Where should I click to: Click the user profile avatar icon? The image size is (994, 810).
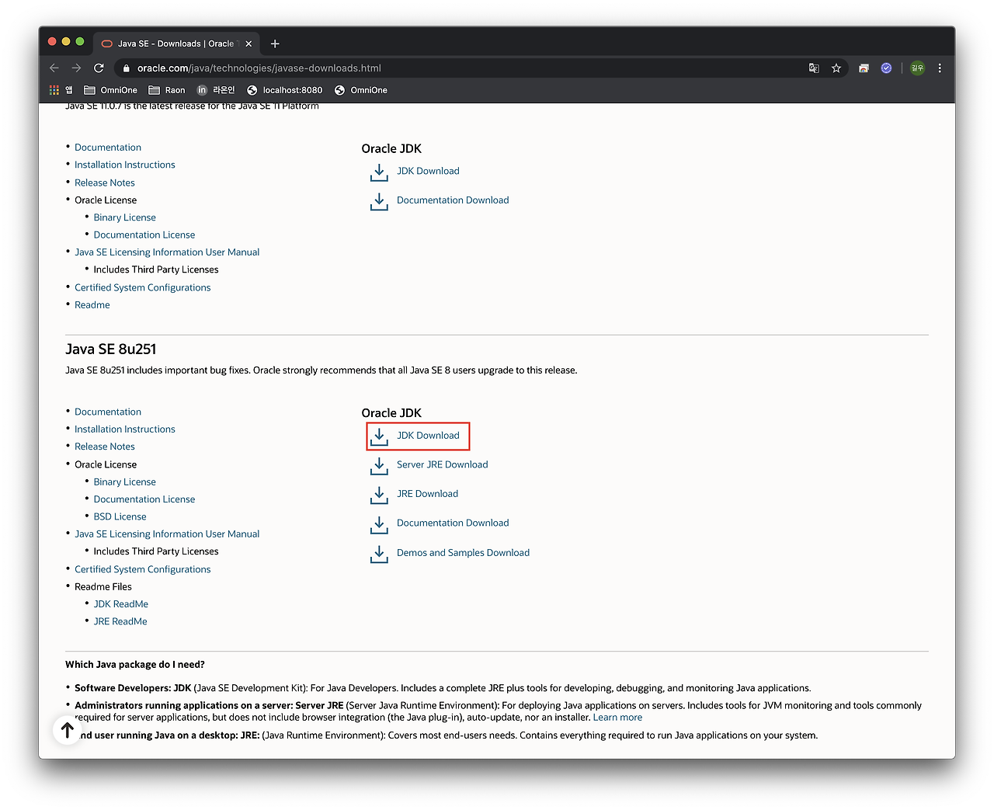[918, 68]
